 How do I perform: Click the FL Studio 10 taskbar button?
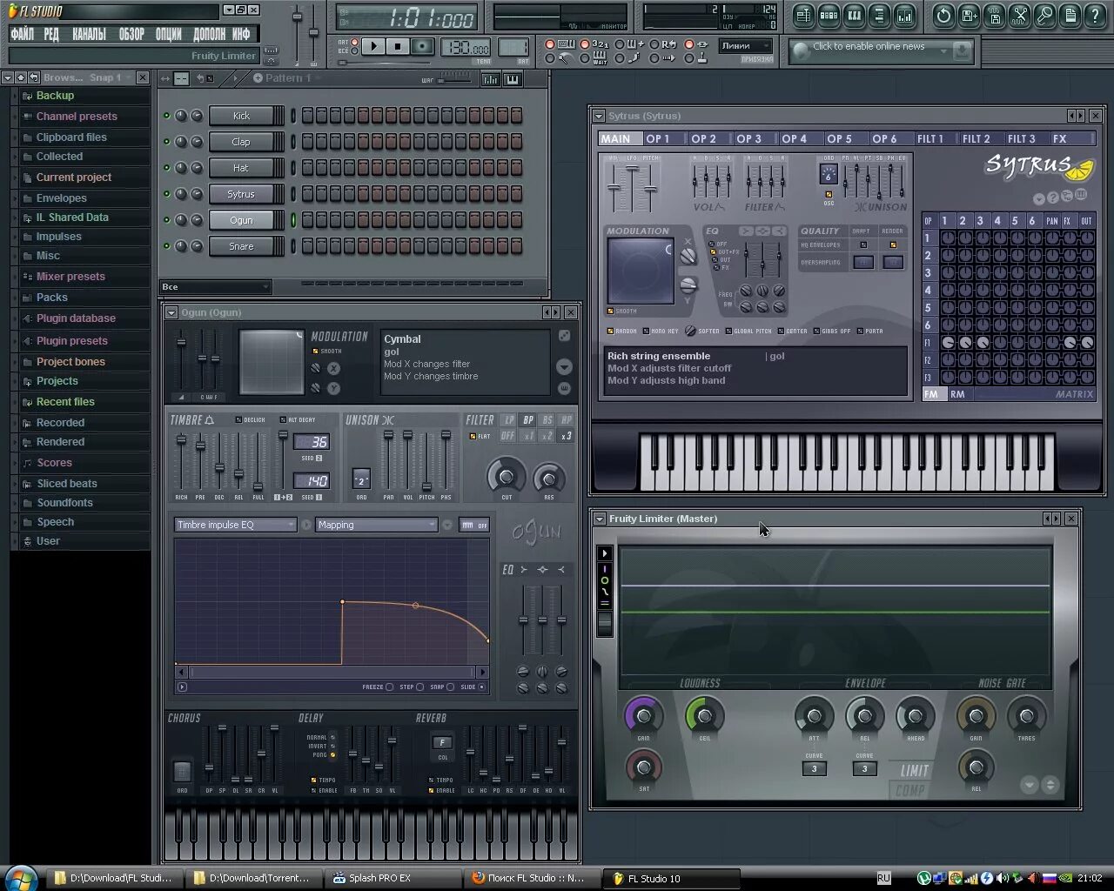(x=670, y=878)
